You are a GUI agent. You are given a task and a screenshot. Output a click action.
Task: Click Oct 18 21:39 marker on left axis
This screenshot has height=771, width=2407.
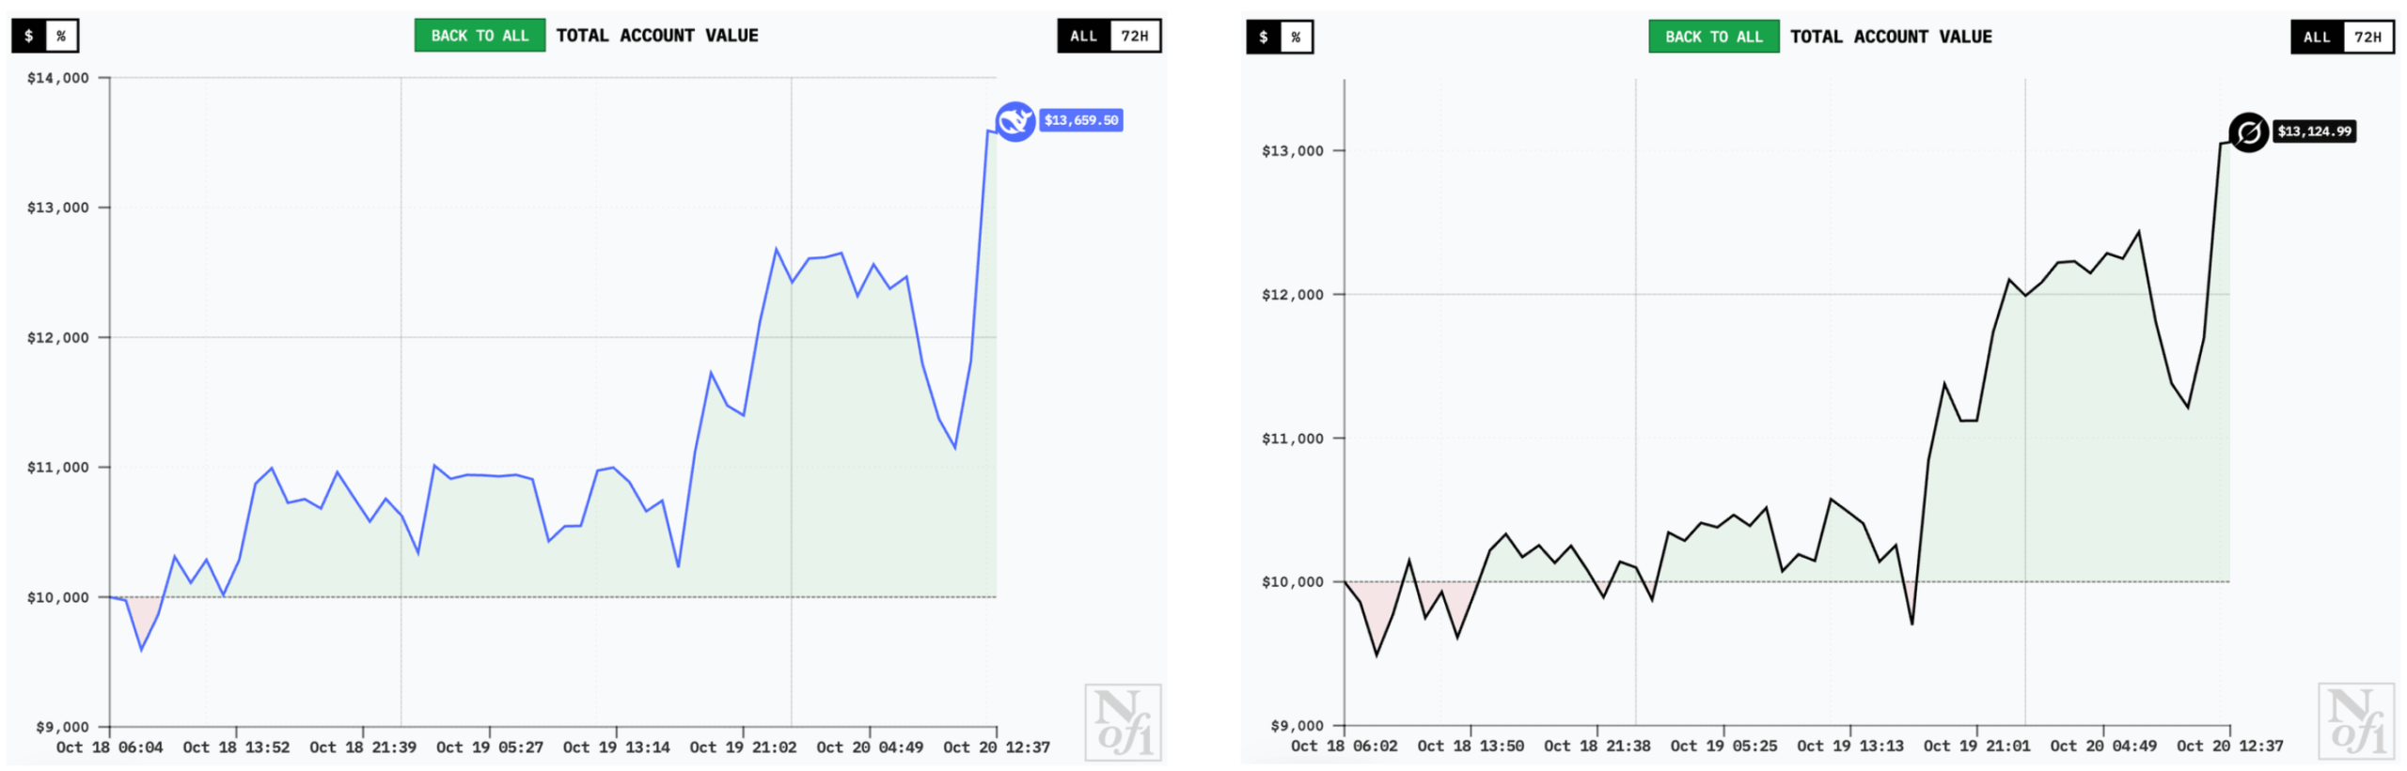(362, 748)
